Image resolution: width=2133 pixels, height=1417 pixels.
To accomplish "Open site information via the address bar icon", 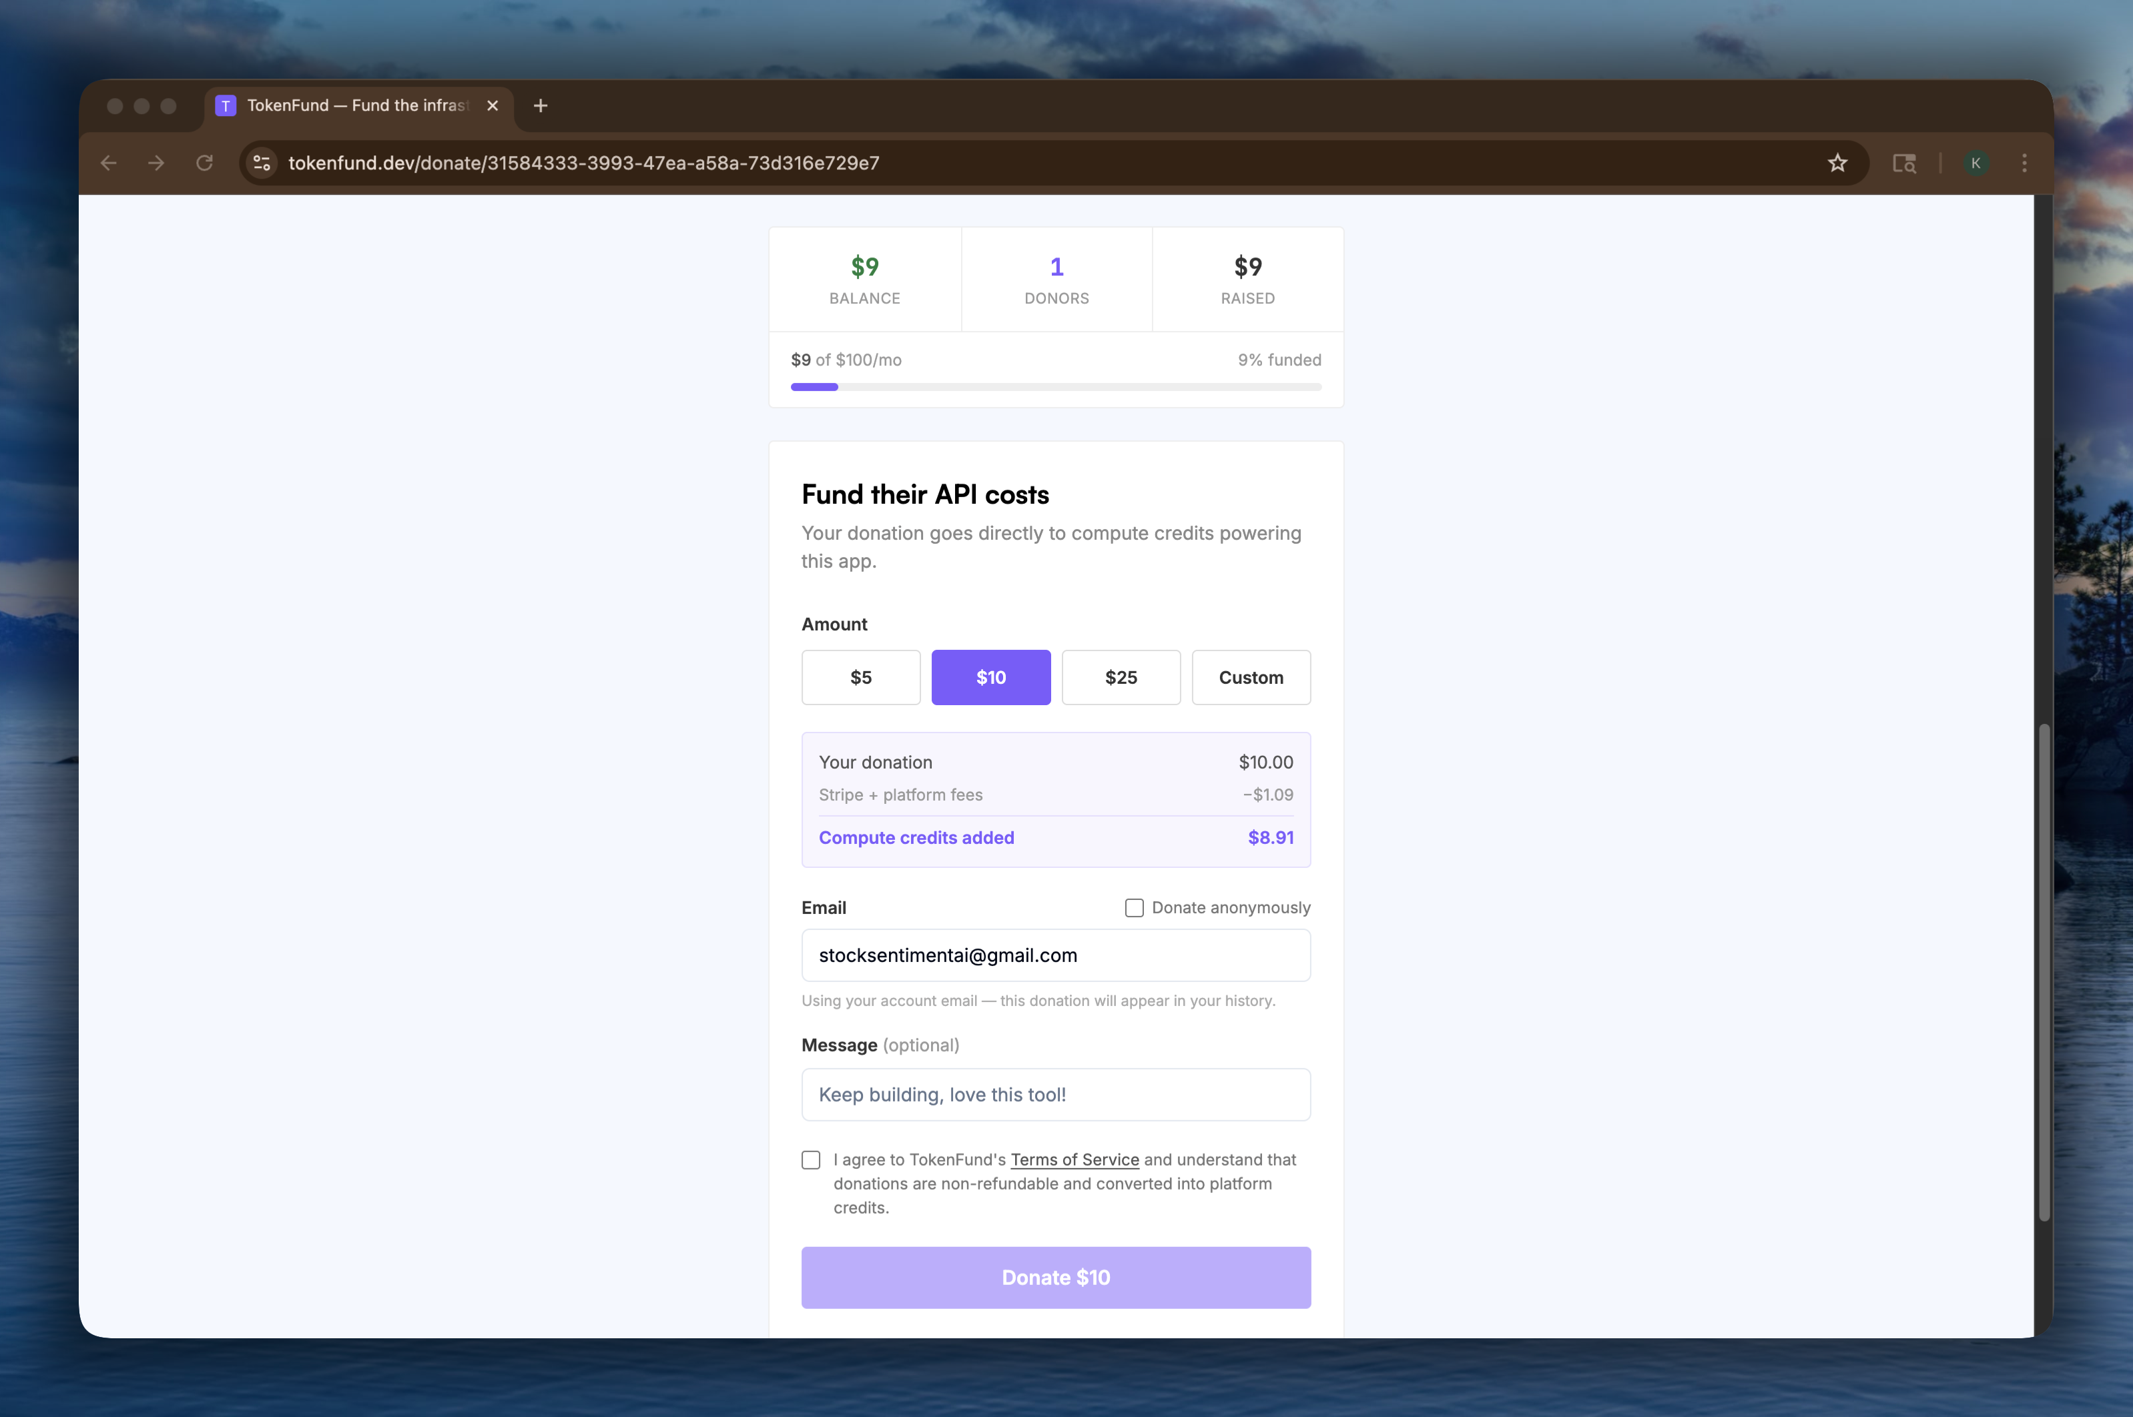I will [x=261, y=163].
